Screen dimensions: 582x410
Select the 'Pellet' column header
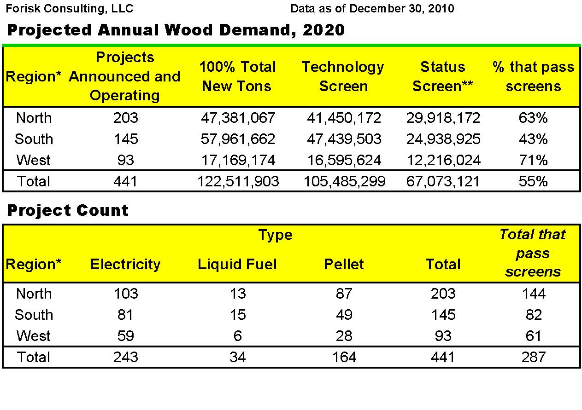pyautogui.click(x=344, y=264)
